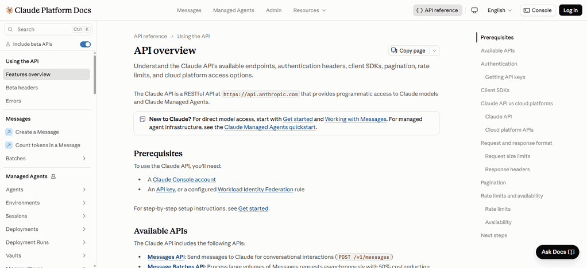Click the arrow icon next to Count tokens

(x=9, y=145)
